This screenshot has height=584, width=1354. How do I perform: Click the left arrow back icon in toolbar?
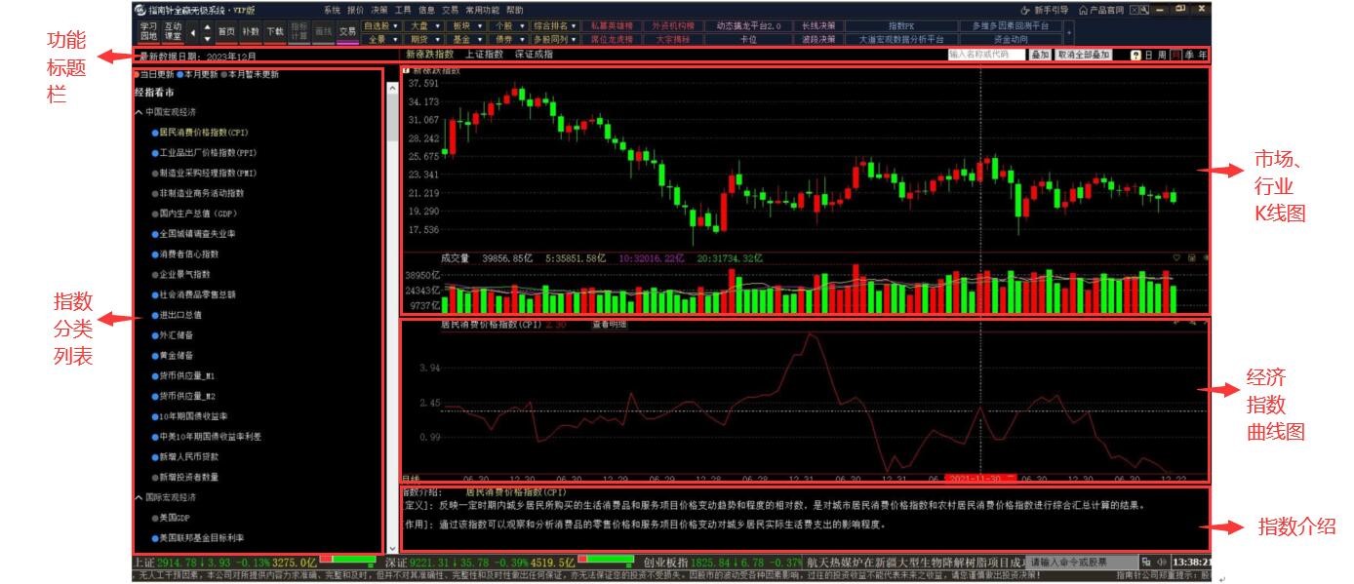point(192,31)
